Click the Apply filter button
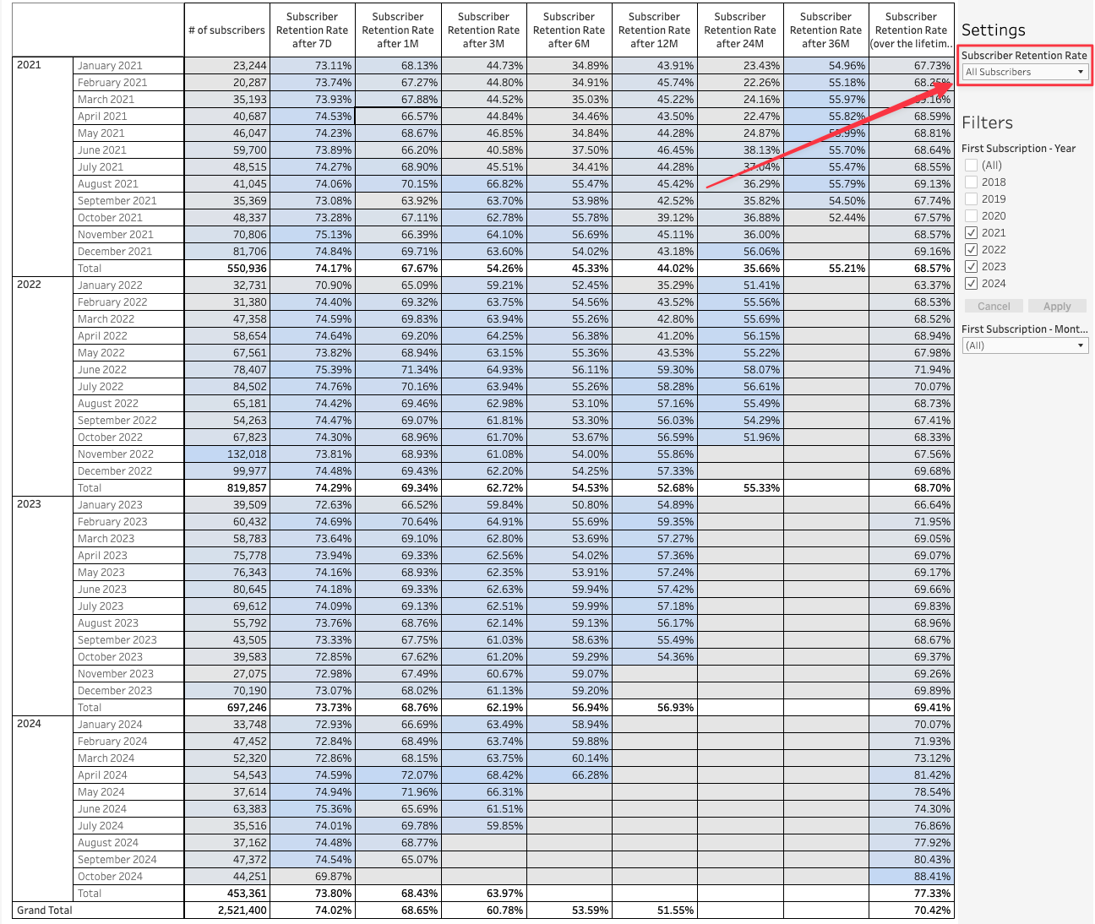The image size is (1095, 924). [1057, 307]
